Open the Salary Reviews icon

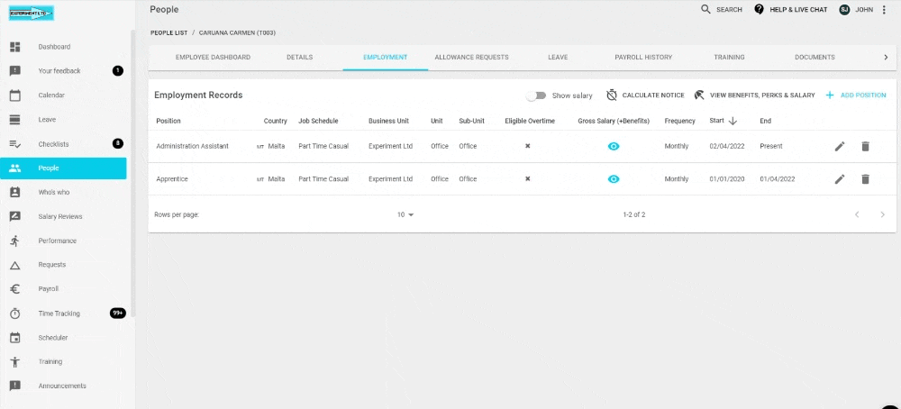click(15, 216)
